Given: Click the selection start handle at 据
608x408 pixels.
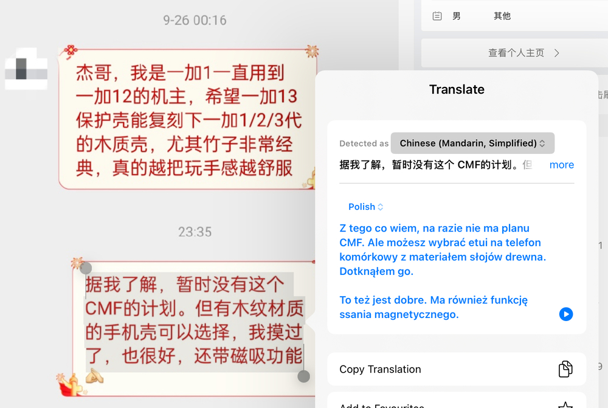Looking at the screenshot, I should coord(86,268).
